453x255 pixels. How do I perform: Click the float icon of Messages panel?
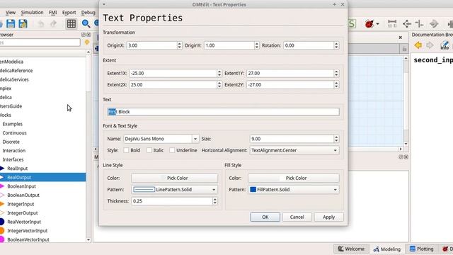click(401, 157)
